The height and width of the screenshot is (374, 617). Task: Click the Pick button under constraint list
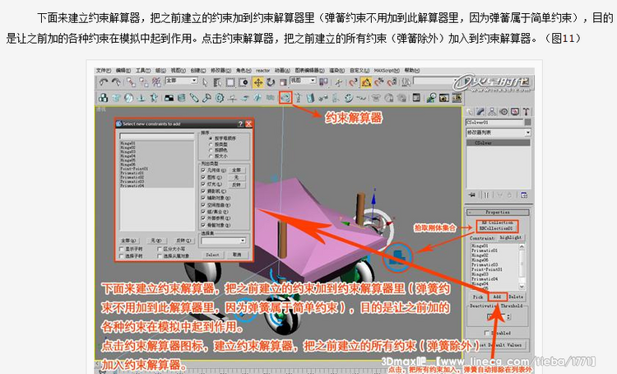tap(478, 297)
